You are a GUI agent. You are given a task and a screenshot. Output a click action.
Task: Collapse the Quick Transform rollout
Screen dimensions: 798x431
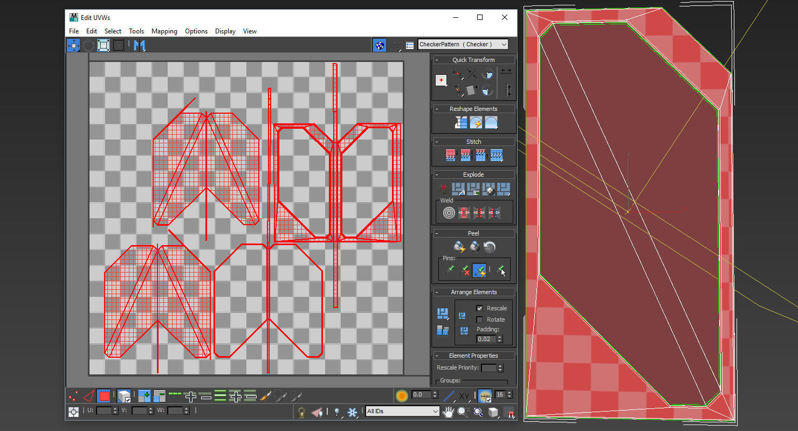click(x=473, y=60)
